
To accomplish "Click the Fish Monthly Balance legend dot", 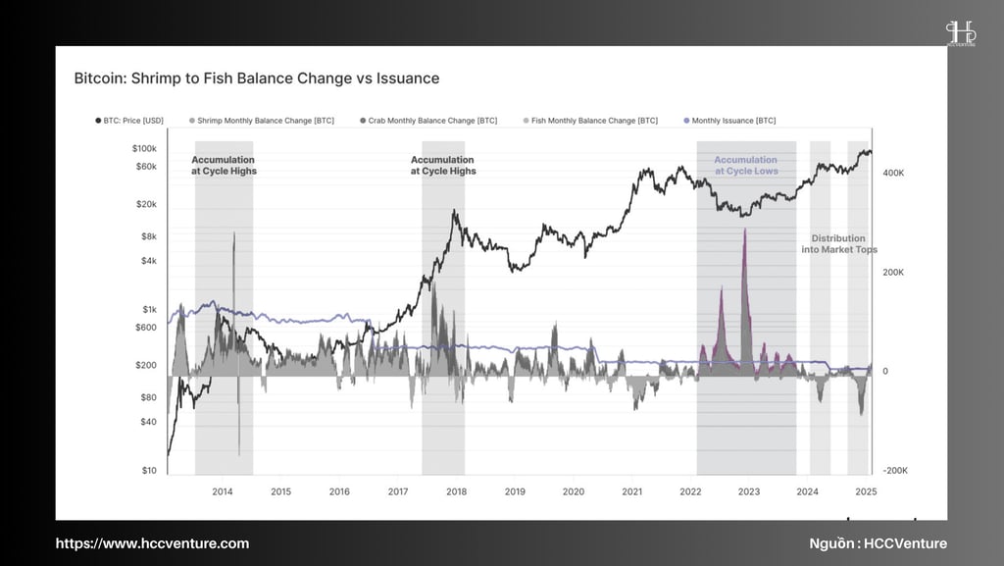I will [x=527, y=121].
